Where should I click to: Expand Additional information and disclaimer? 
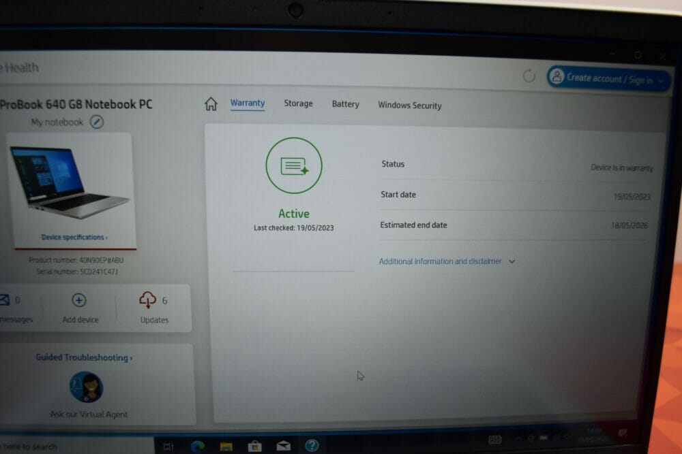coord(447,261)
